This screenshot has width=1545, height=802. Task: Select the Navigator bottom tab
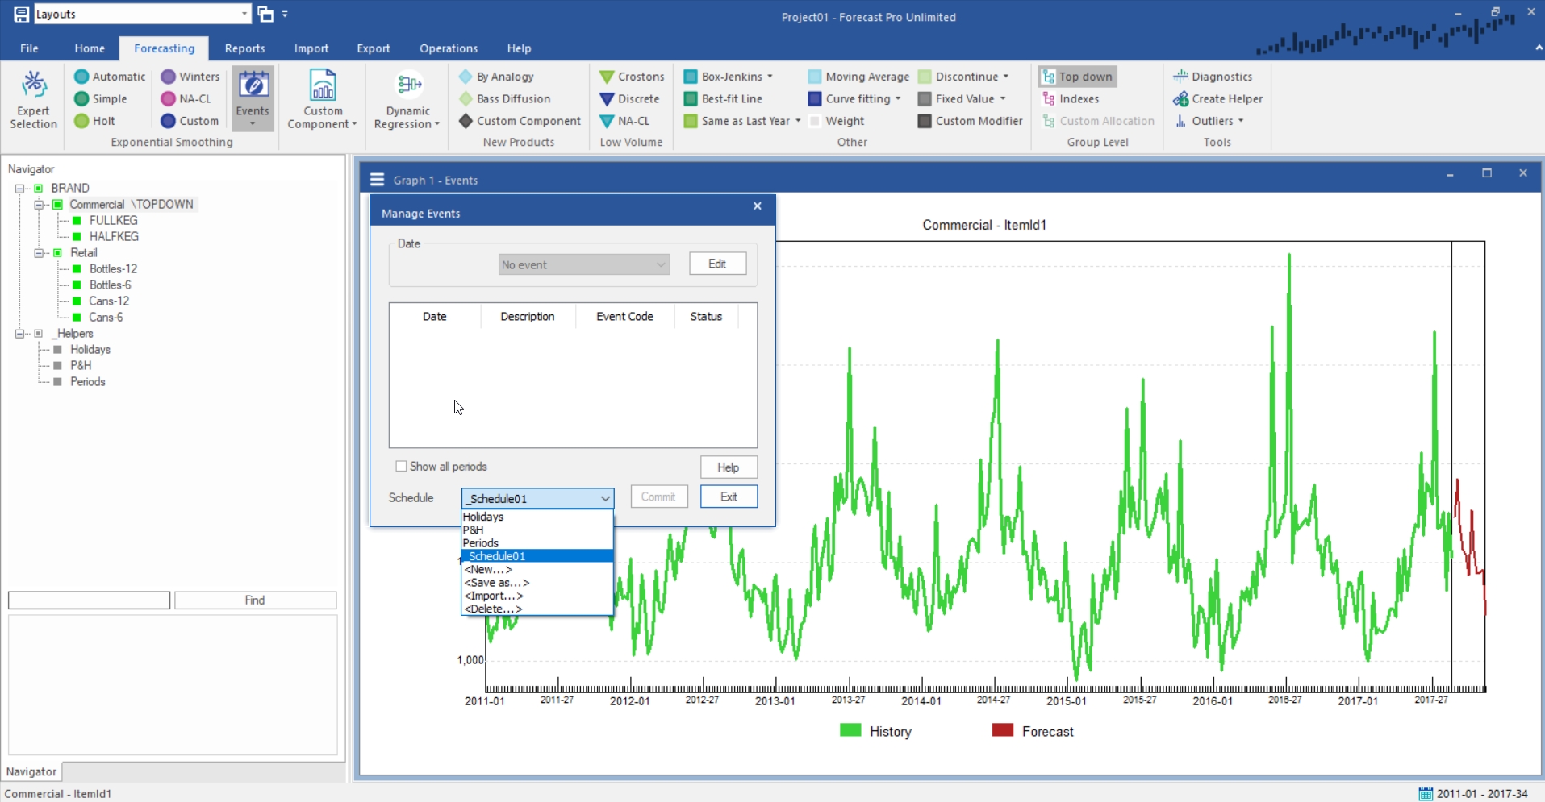[x=31, y=771]
